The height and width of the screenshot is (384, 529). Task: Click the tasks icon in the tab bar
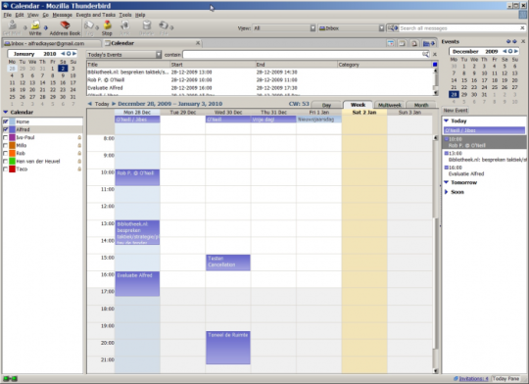[x=403, y=43]
